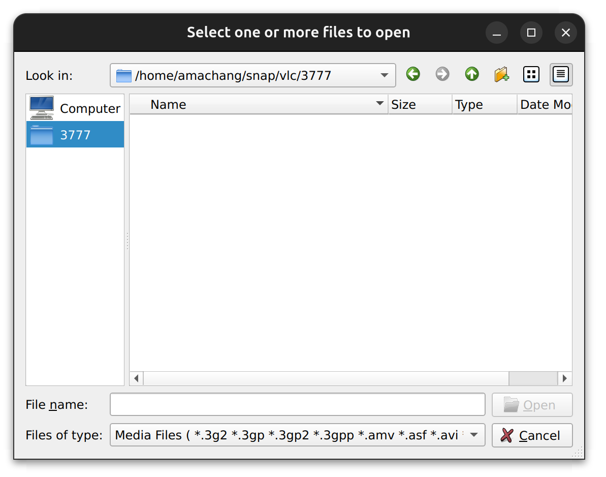Go forward with the grey right arrow

442,74
